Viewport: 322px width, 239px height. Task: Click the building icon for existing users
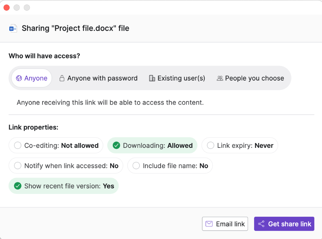tap(152, 78)
